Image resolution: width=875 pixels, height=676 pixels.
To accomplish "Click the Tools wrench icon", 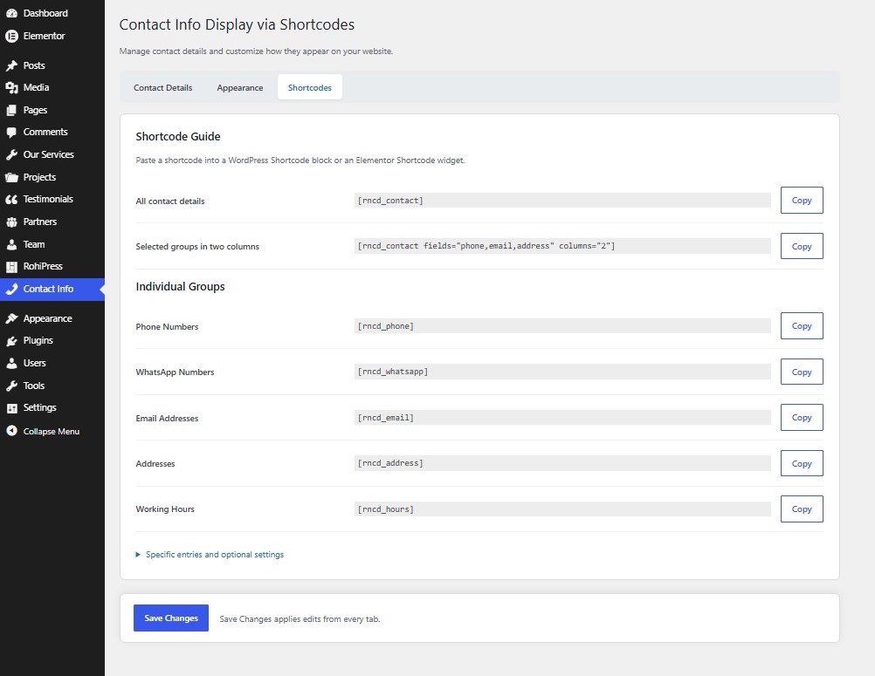I will tap(11, 386).
